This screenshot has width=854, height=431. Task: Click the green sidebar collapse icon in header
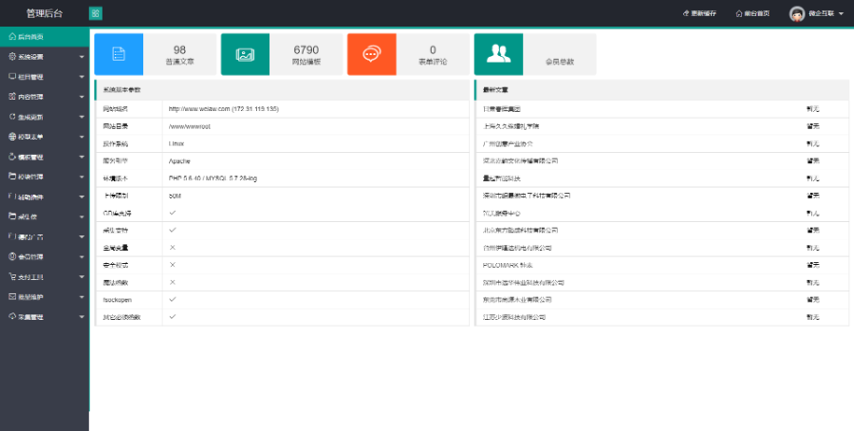[x=96, y=13]
